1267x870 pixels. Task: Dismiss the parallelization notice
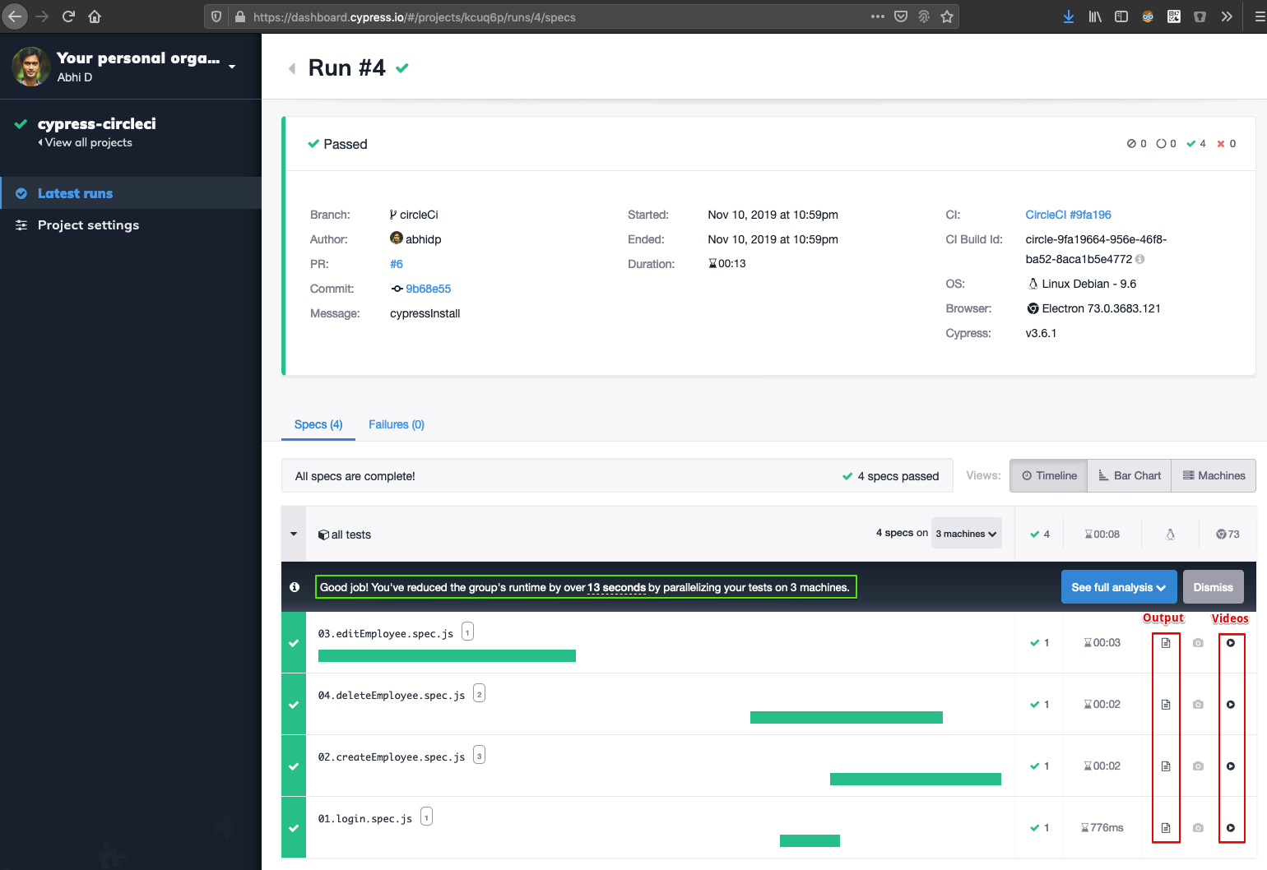tap(1213, 587)
